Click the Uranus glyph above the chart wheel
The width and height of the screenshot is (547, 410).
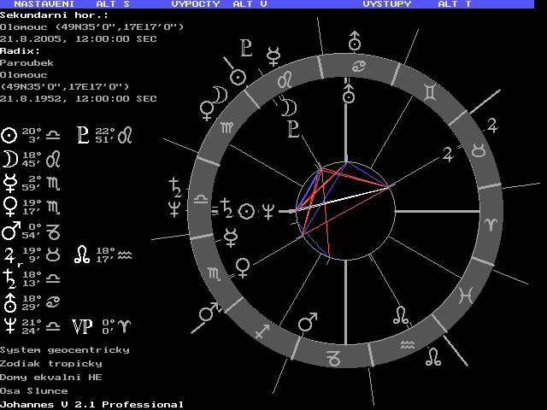coord(355,40)
